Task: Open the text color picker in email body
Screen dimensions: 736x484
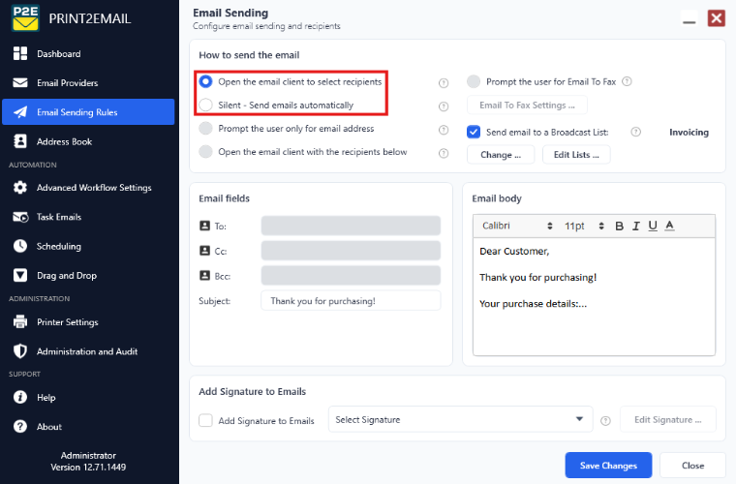Action: pos(670,227)
